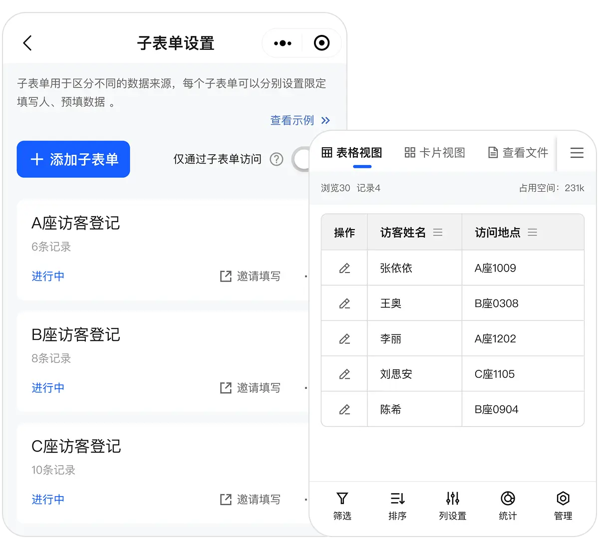Select the cell 陈希
The image size is (599, 549).
(x=415, y=409)
